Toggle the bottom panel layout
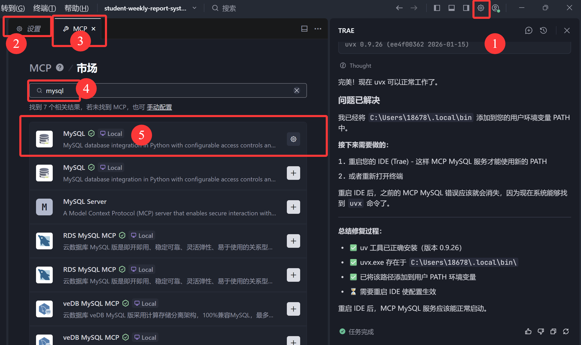This screenshot has height=345, width=581. (x=452, y=8)
